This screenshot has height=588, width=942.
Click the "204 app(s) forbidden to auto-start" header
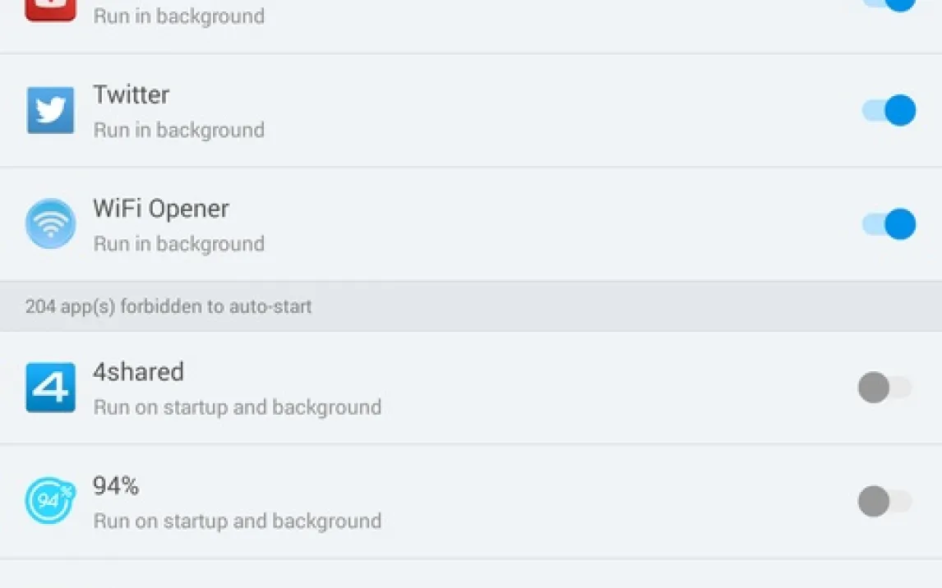[x=169, y=307]
